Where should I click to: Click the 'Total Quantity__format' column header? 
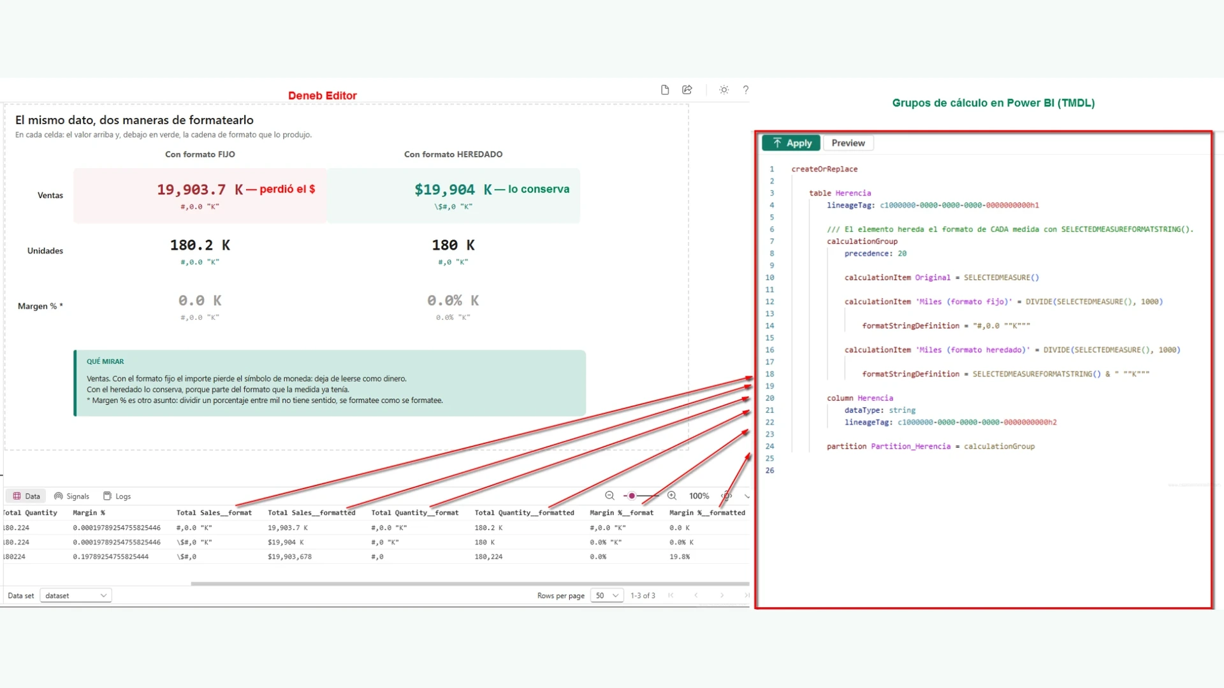tap(415, 513)
